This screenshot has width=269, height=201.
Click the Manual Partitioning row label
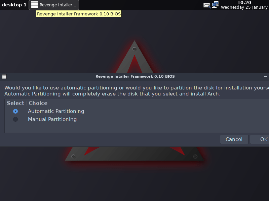coord(52,119)
